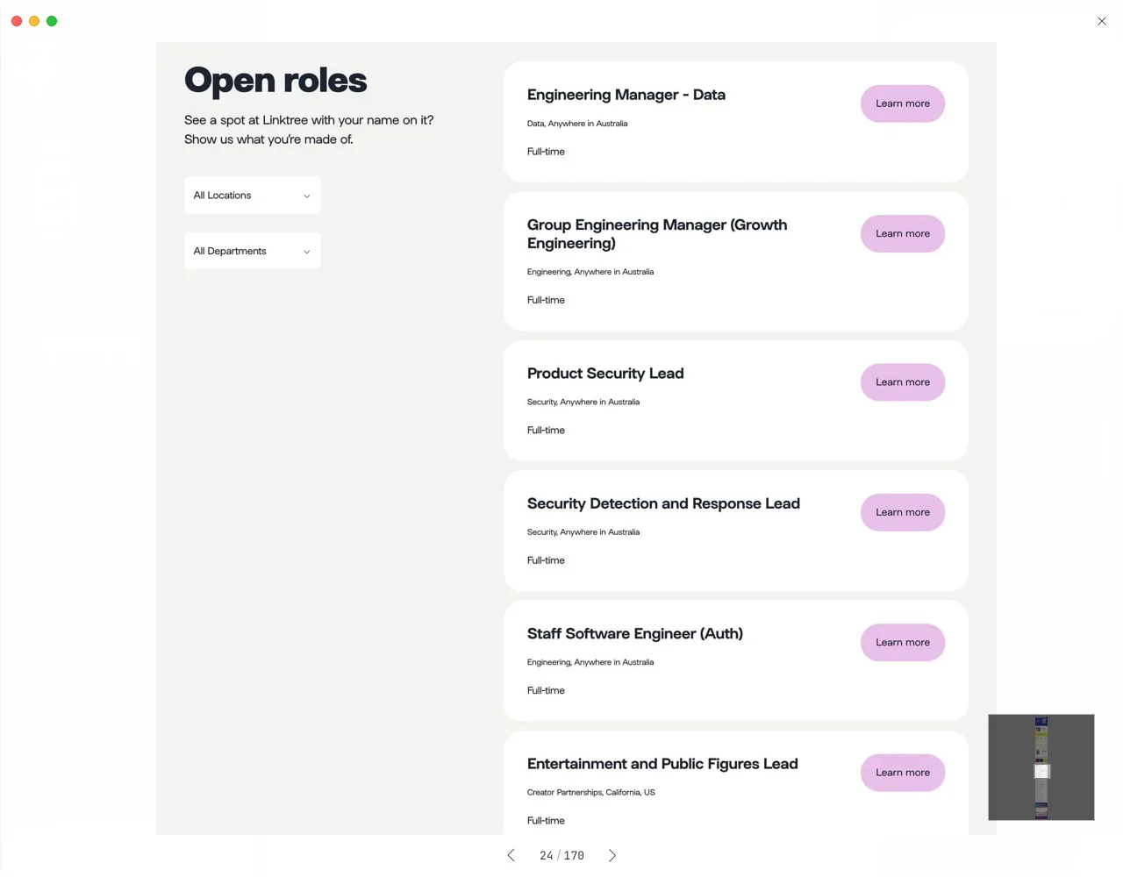This screenshot has width=1123, height=877.
Task: Learn more about Staff Software Engineer (Auth)
Action: point(902,642)
